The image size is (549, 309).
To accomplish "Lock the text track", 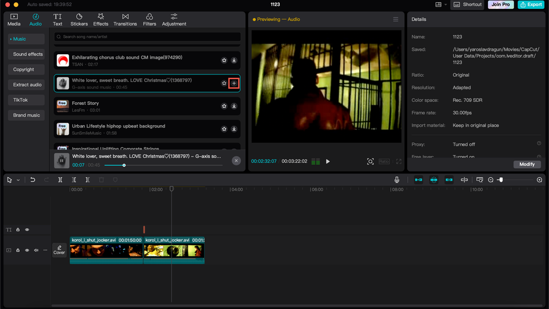I will (x=18, y=230).
